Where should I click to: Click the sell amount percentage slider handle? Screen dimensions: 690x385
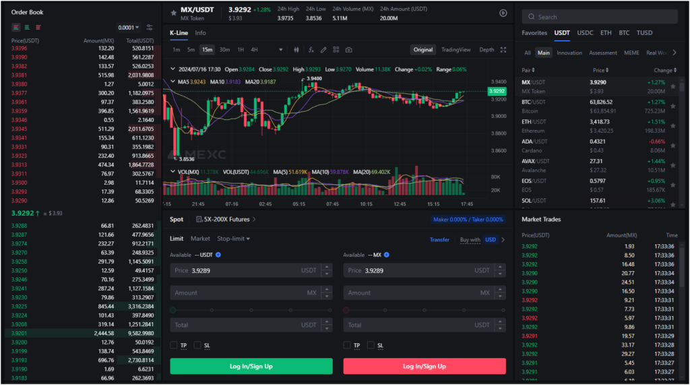pos(346,310)
